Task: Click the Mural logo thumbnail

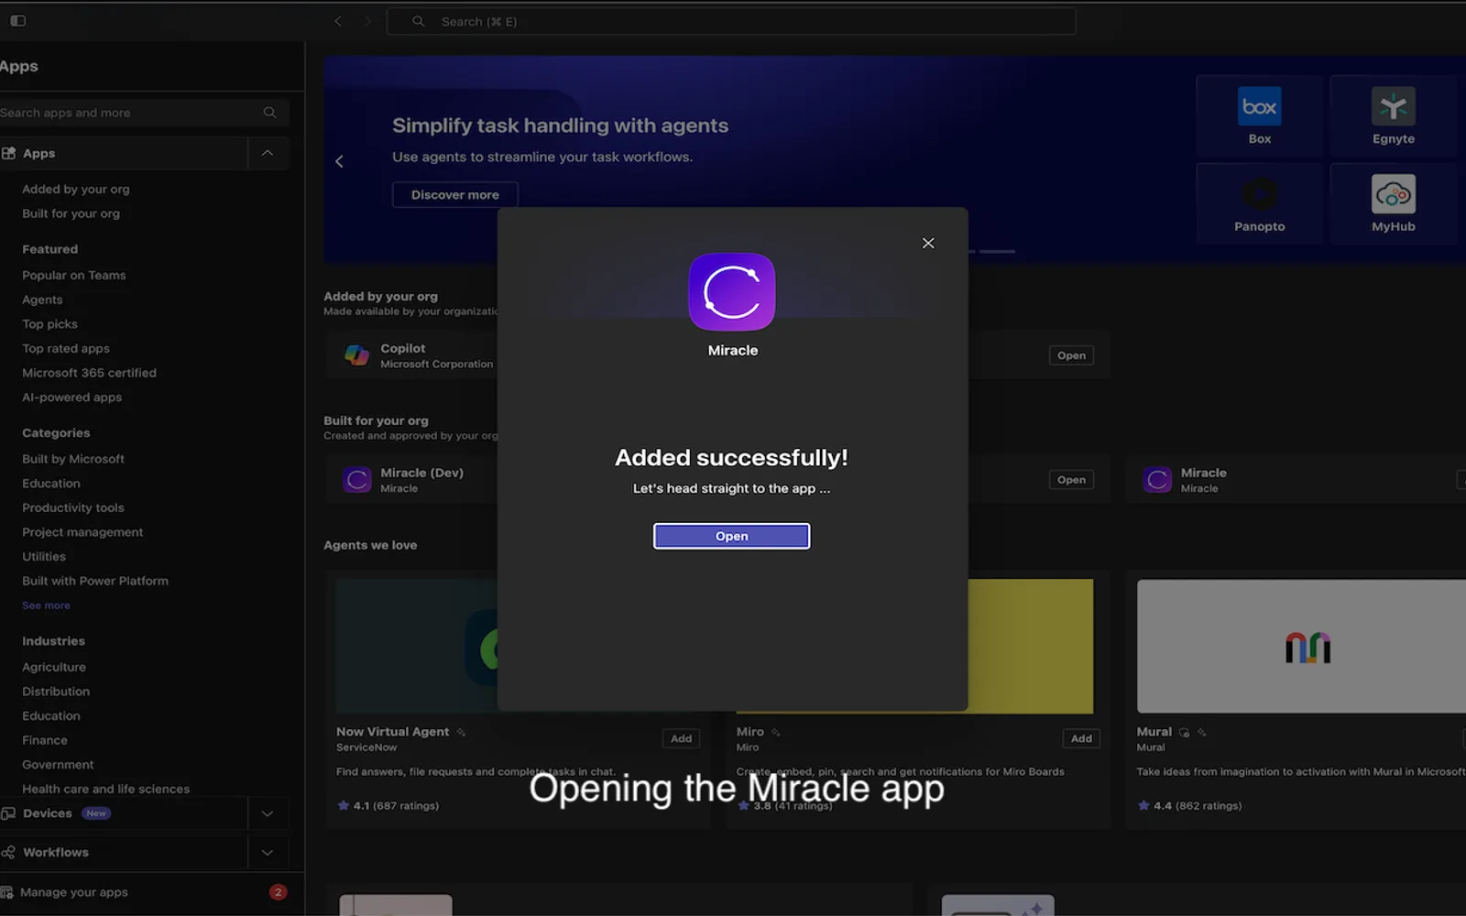Action: [1307, 647]
